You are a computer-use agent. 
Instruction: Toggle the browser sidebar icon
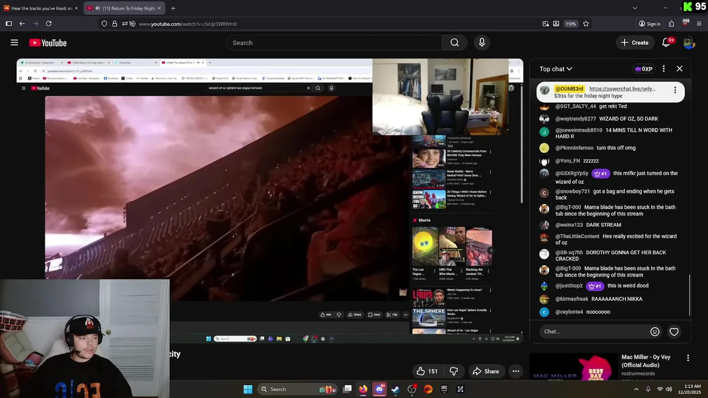(9, 24)
